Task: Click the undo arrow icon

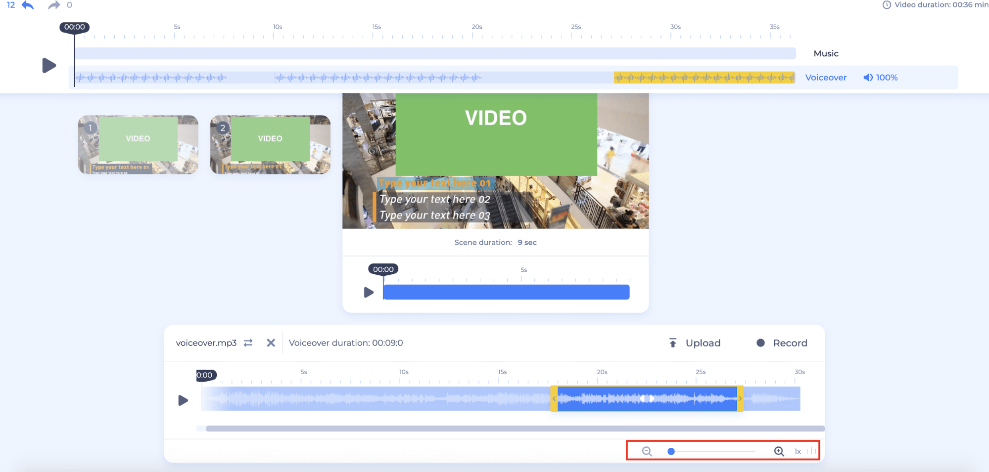Action: click(28, 5)
